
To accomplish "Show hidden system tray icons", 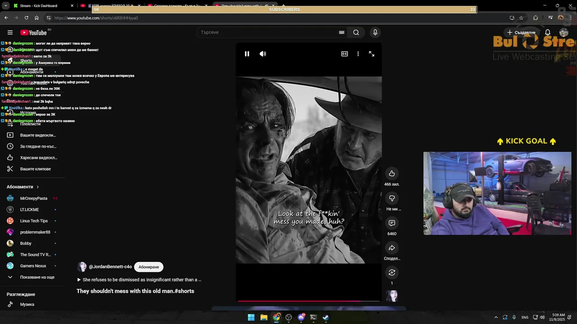I will click(496, 317).
